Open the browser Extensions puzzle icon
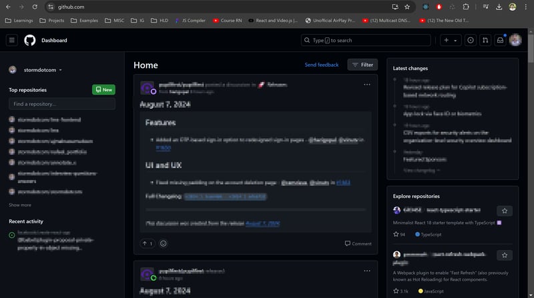The width and height of the screenshot is (534, 298). [x=466, y=7]
